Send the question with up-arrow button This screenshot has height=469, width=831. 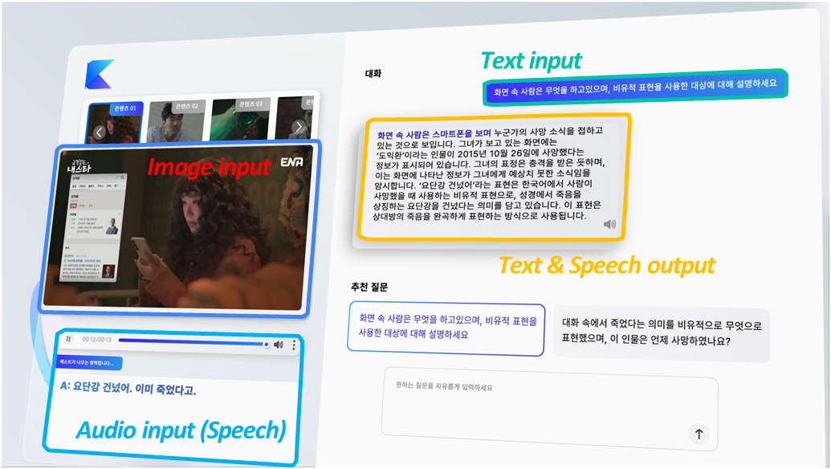tap(699, 434)
